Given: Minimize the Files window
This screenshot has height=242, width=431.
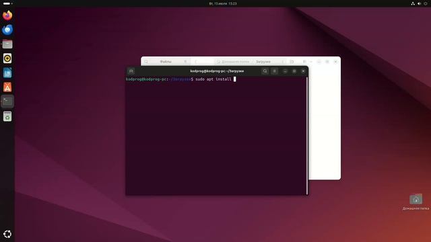Looking at the screenshot, I should [x=319, y=62].
